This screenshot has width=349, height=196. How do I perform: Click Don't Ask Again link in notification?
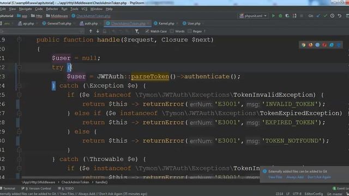319,177
